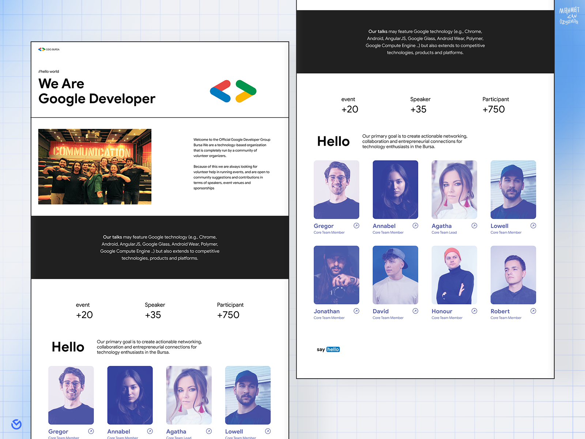Click the "+20" event count on the left page

click(x=84, y=315)
